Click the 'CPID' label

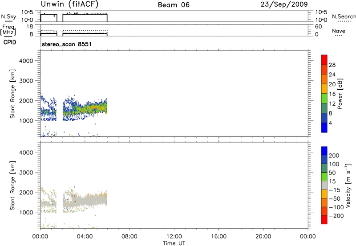(10, 42)
